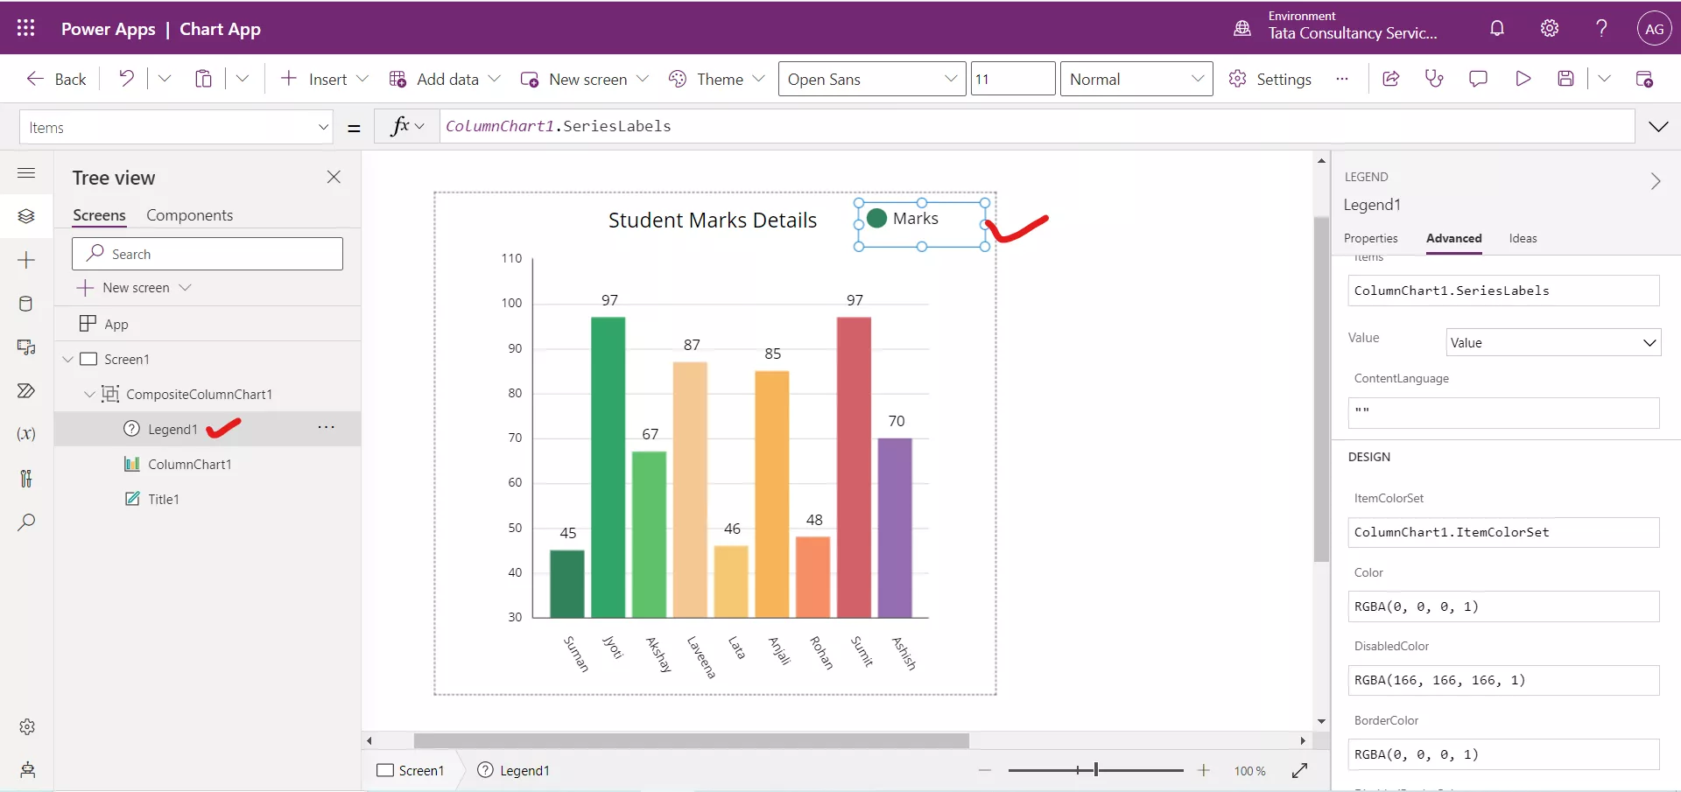The width and height of the screenshot is (1681, 792).
Task: Adjust the zoom slider at the bottom
Action: coord(1094,771)
